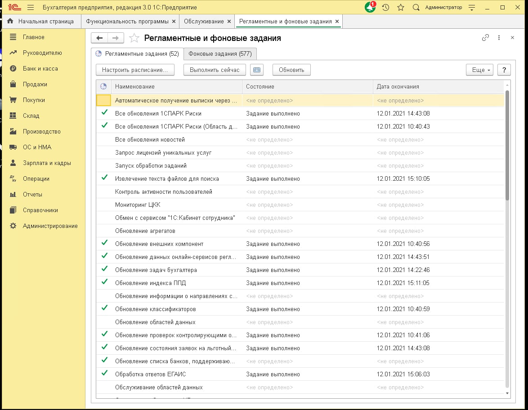Open Продажи section
This screenshot has width=528, height=410.
click(x=35, y=84)
